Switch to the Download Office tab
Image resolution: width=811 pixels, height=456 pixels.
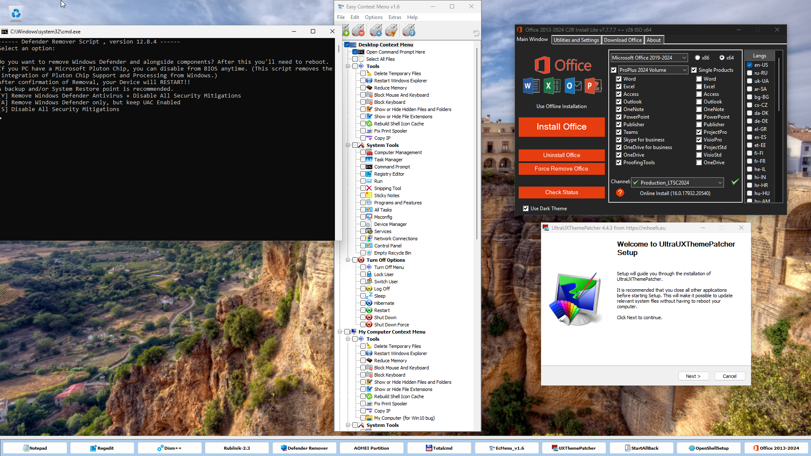pos(623,40)
